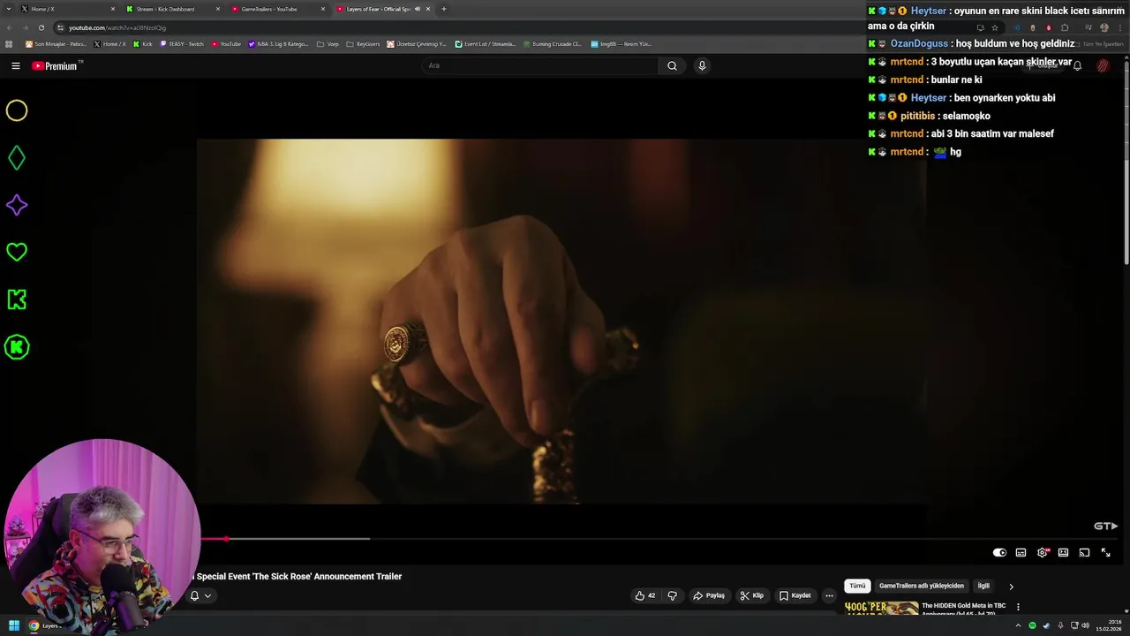Open the 'KeyGivers' bookmarks folder
The width and height of the screenshot is (1130, 636).
click(x=363, y=43)
